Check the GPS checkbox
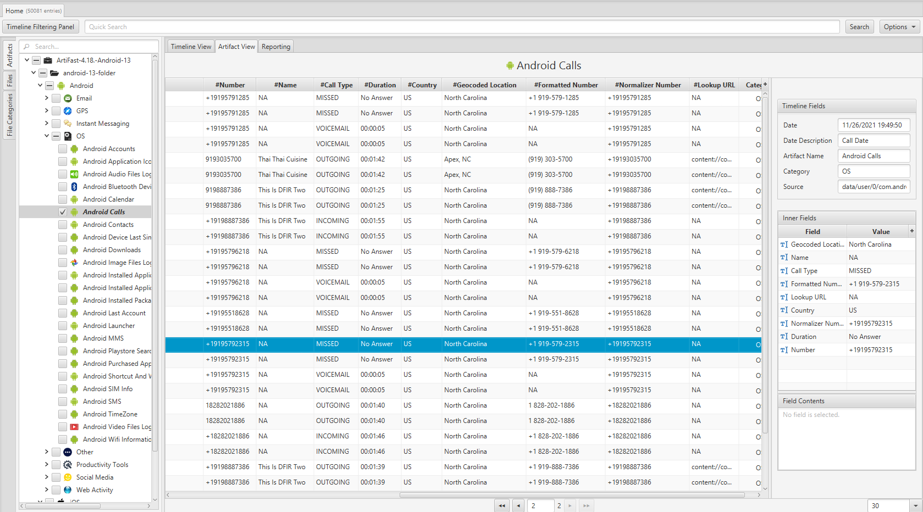This screenshot has height=512, width=923. (56, 111)
